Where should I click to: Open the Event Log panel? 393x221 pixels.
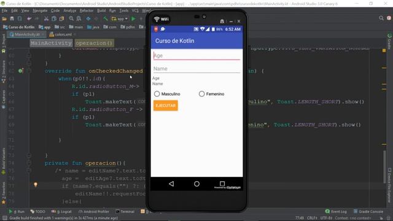tap(337, 211)
